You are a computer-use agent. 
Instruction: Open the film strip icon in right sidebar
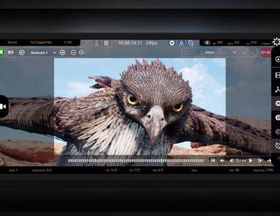click(x=277, y=75)
